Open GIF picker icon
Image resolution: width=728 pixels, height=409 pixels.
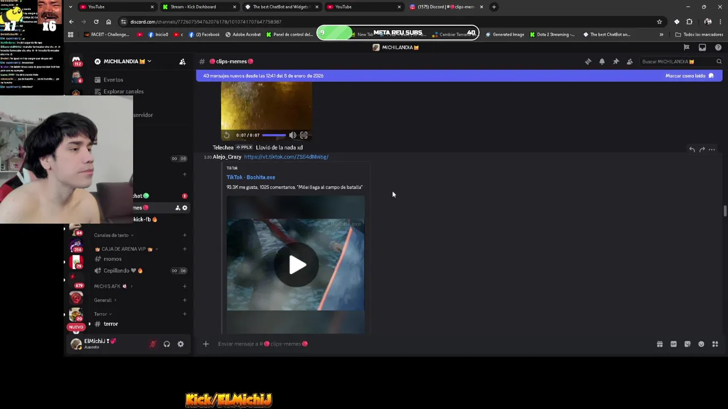point(673,344)
